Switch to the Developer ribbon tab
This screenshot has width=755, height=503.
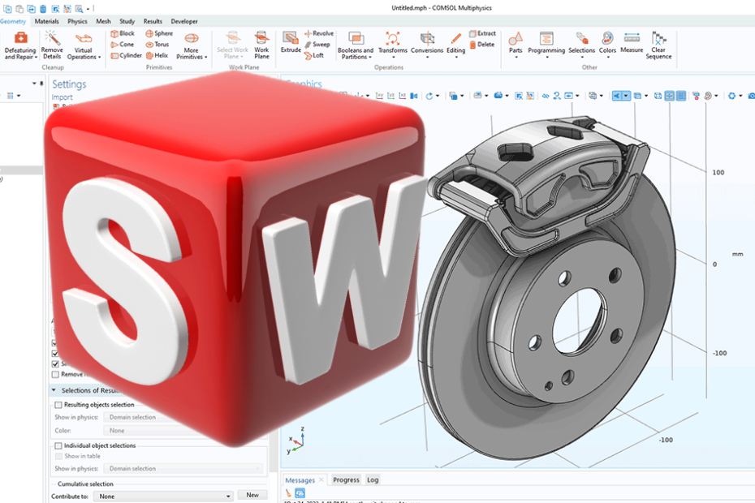[184, 21]
